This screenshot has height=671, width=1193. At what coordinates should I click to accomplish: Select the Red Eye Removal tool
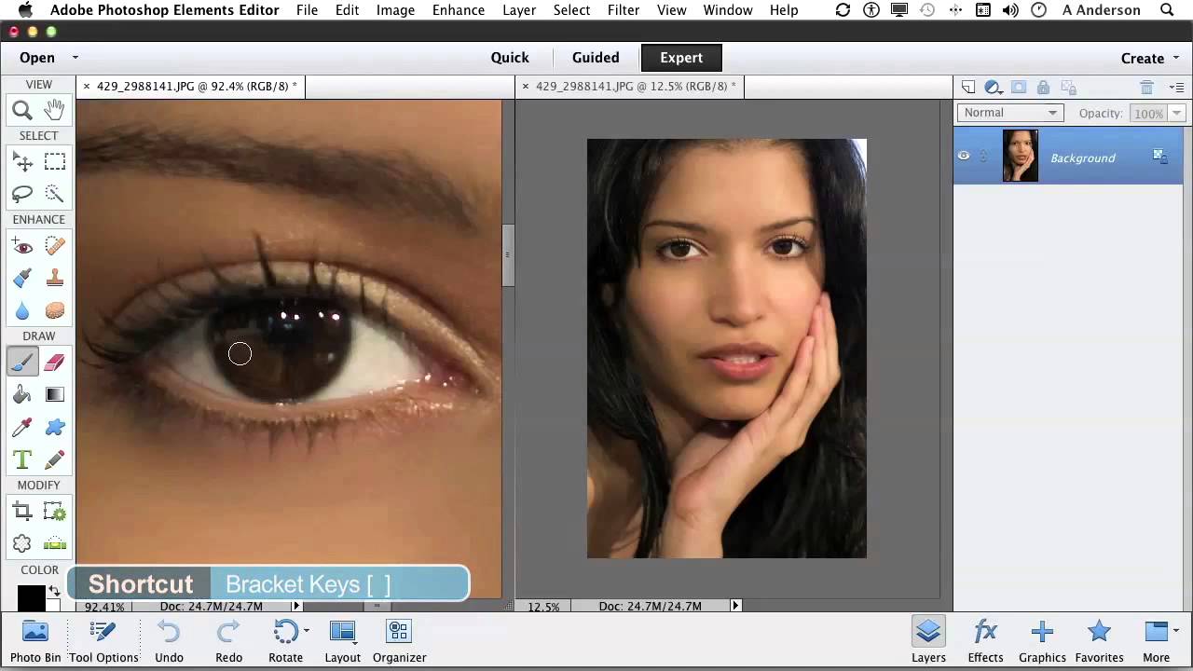click(22, 247)
